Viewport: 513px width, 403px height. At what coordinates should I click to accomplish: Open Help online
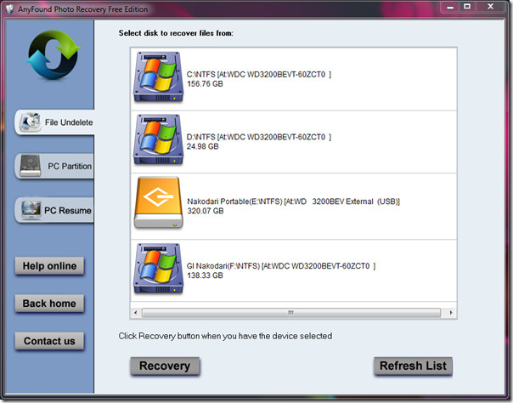pos(49,266)
